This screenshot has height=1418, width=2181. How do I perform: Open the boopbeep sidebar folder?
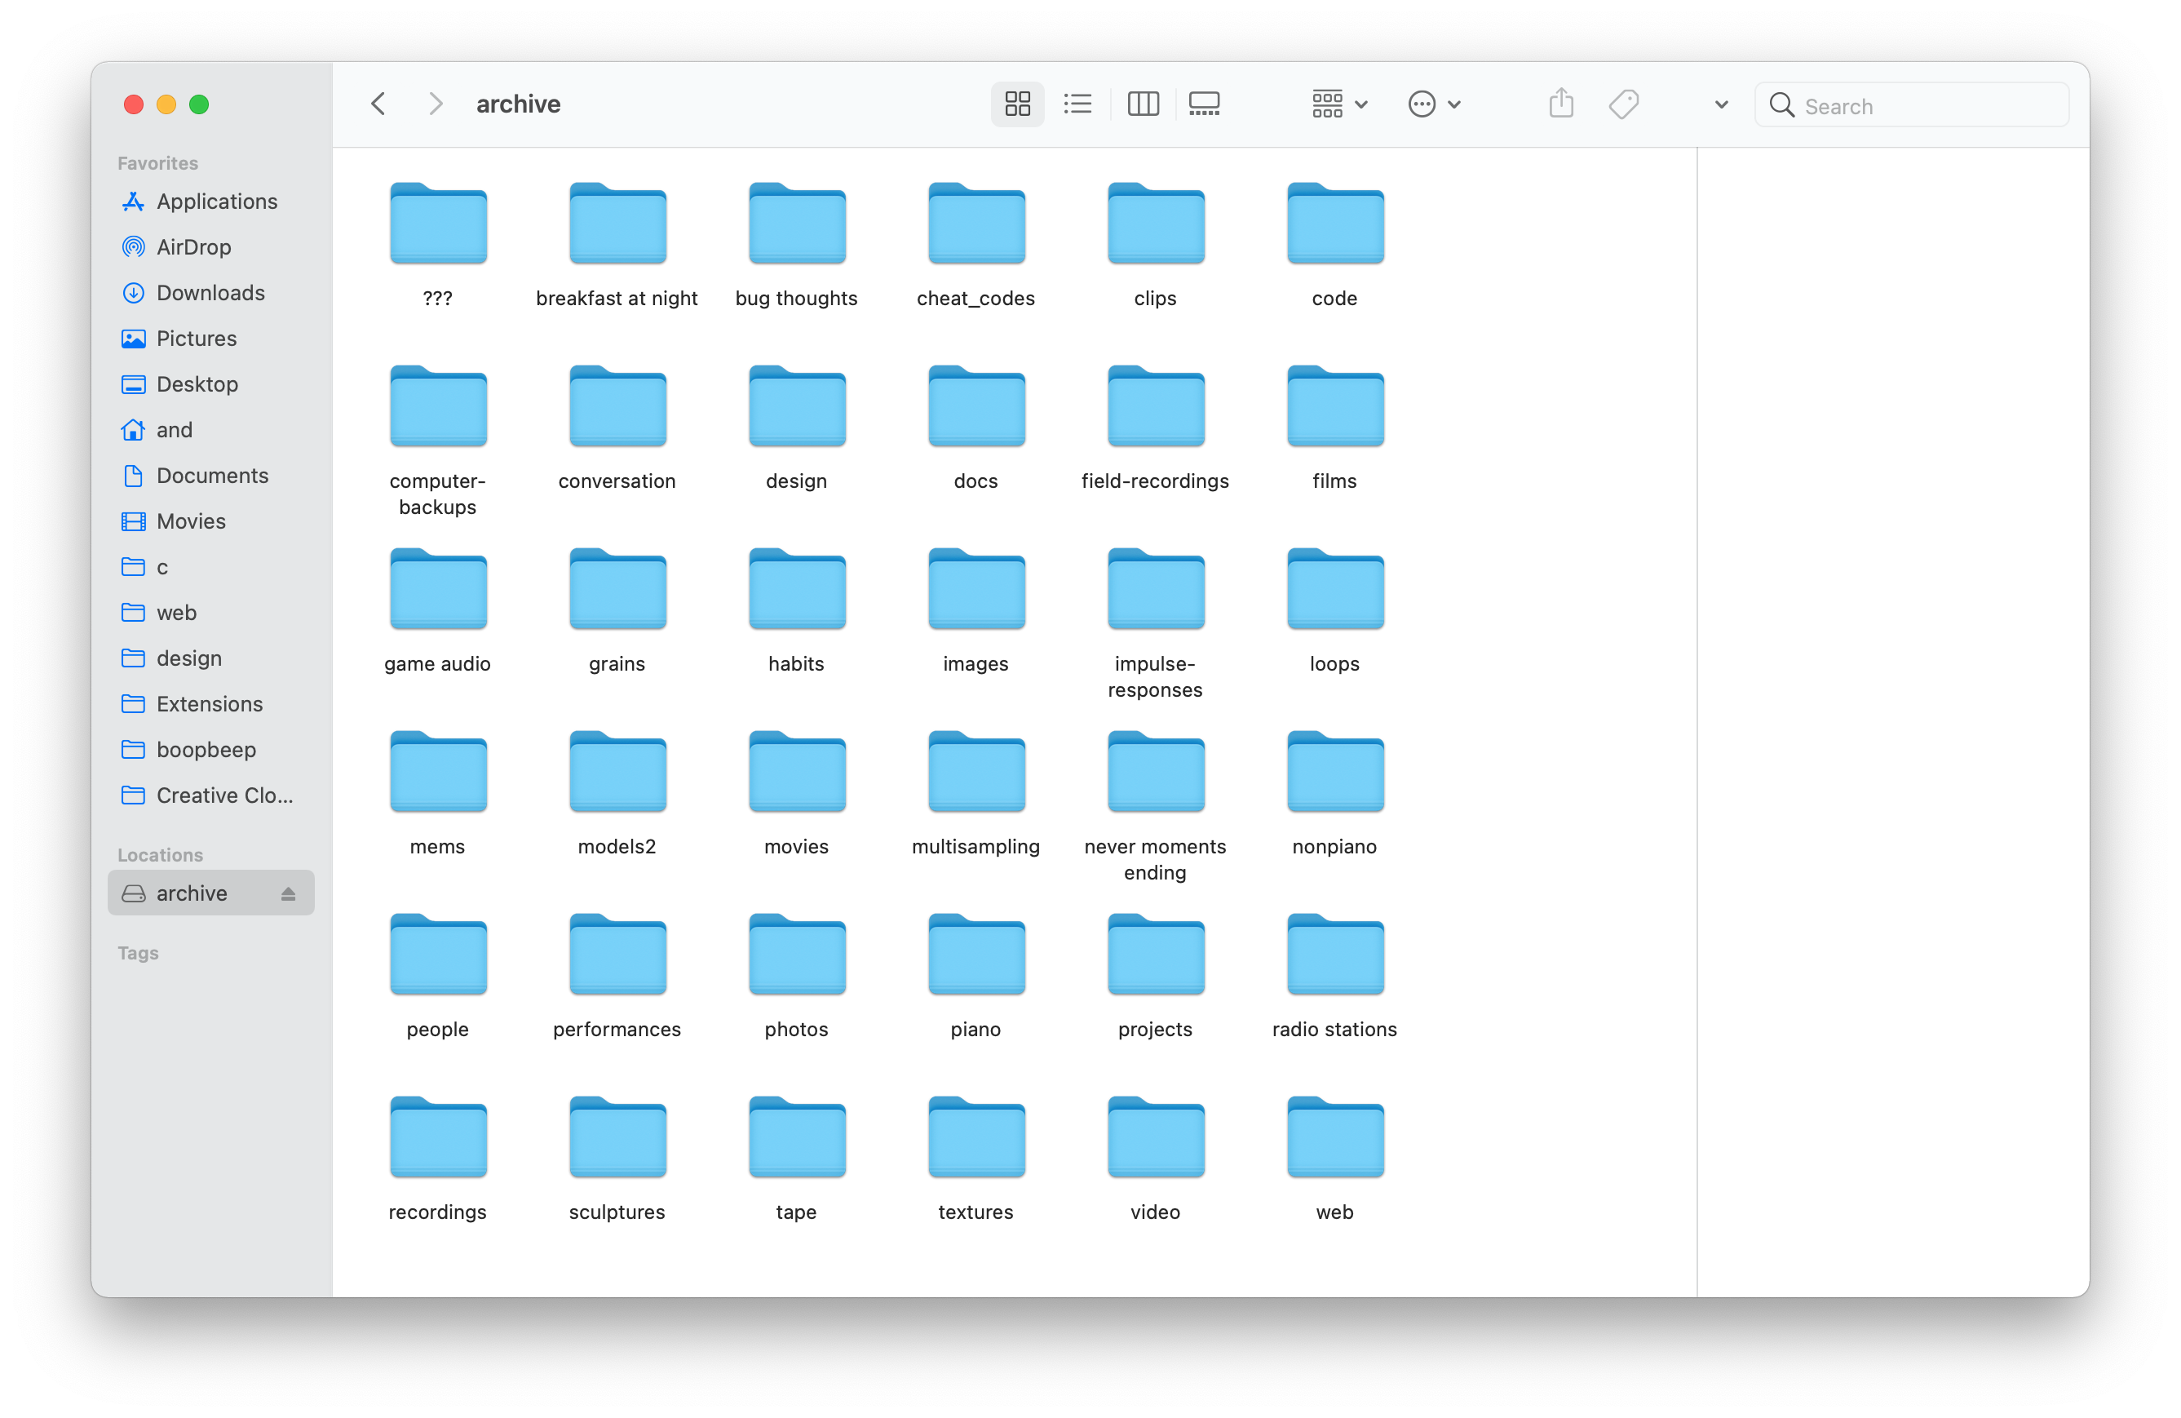coord(206,750)
